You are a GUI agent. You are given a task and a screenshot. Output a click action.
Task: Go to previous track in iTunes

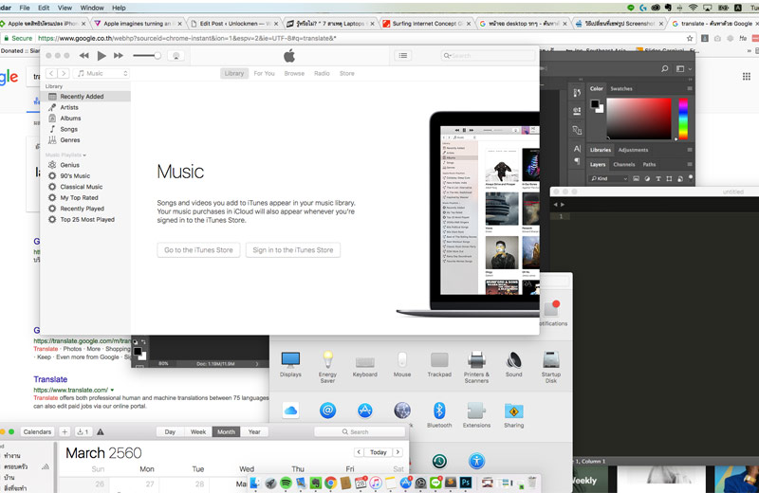click(x=84, y=56)
